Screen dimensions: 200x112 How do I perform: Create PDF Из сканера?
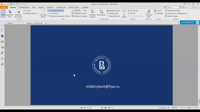(133, 11)
